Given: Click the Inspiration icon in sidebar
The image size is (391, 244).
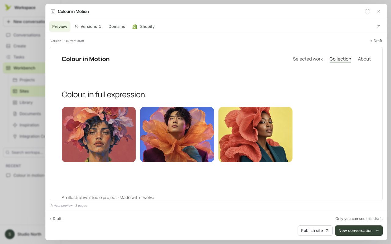Looking at the screenshot, I should (x=15, y=125).
